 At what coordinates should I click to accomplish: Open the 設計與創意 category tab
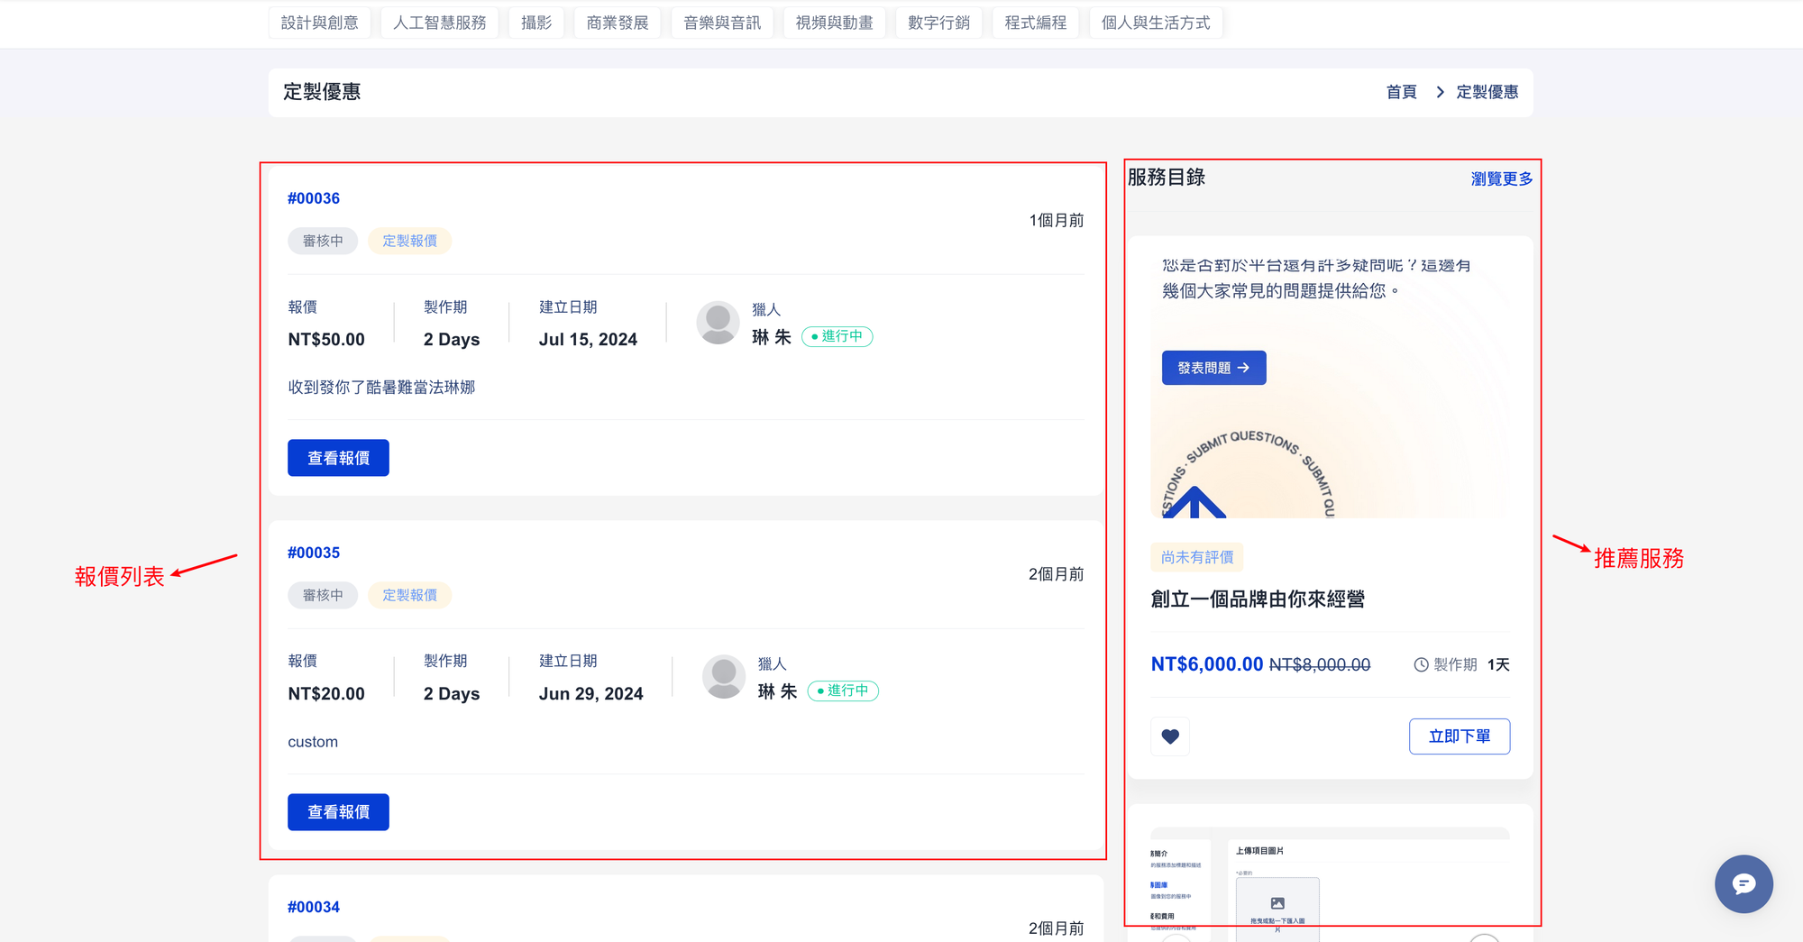point(319,23)
